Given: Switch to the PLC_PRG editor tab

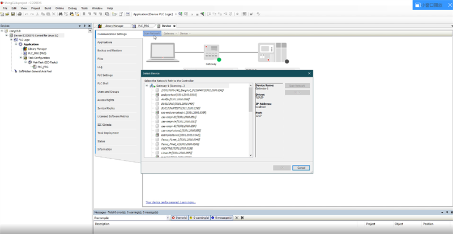Looking at the screenshot, I should (x=143, y=25).
